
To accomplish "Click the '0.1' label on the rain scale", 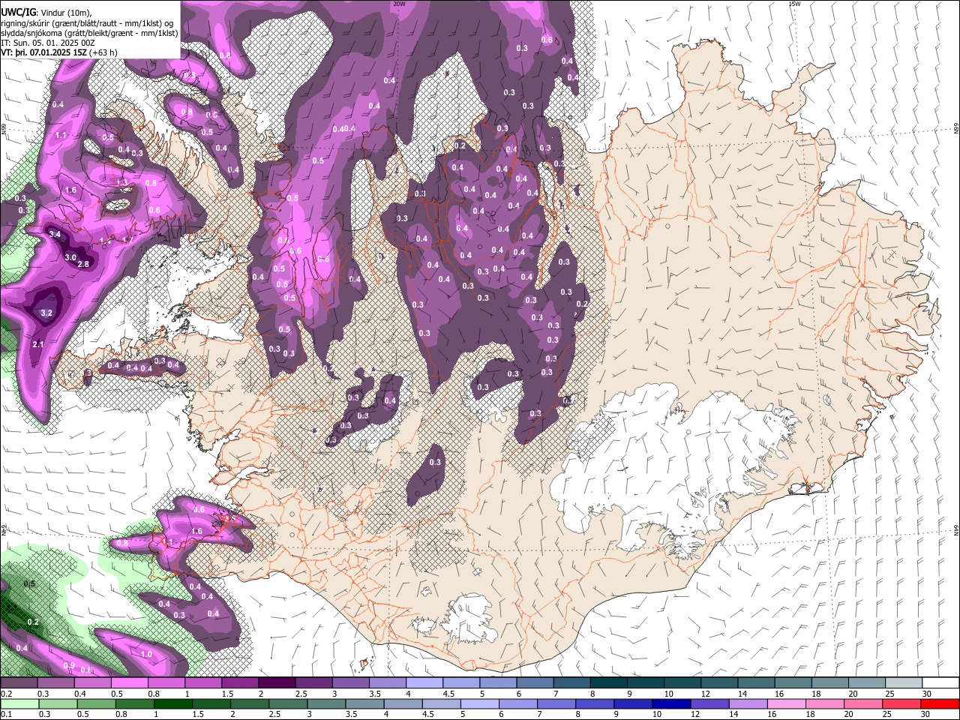I will coord(7,715).
